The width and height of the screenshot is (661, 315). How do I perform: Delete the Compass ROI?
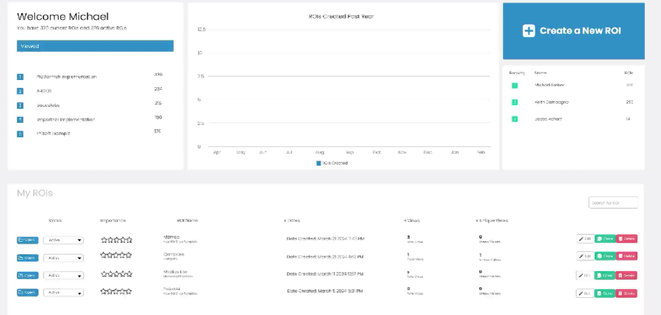click(x=627, y=256)
